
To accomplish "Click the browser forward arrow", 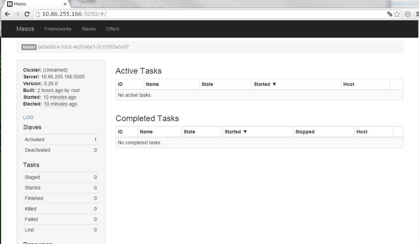I will point(17,14).
